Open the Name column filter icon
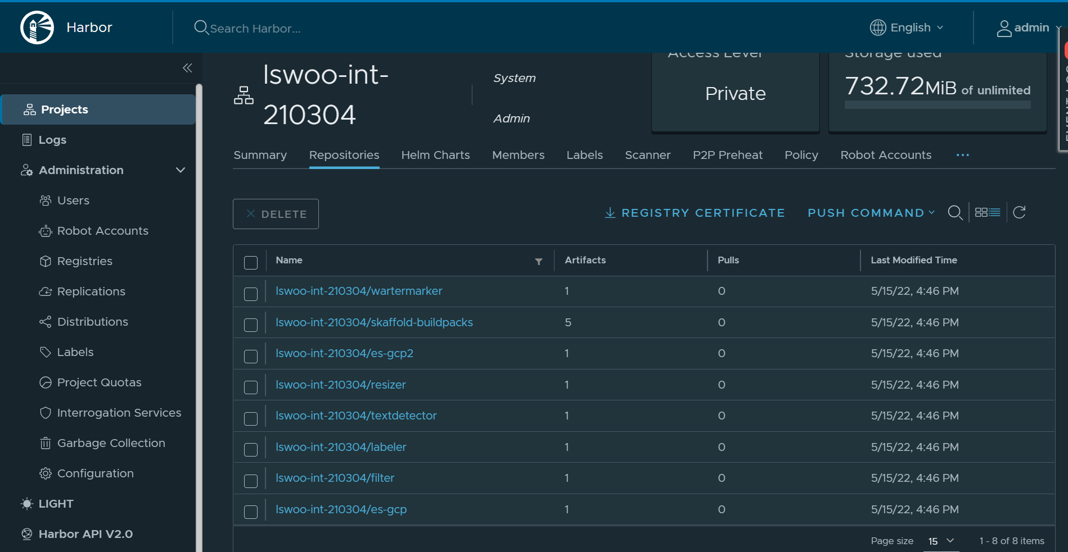This screenshot has height=552, width=1068. tap(539, 261)
